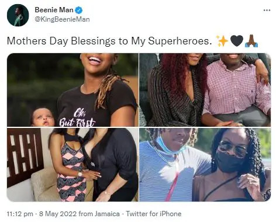
Task: View the photo with black face mask
Action: (205, 165)
